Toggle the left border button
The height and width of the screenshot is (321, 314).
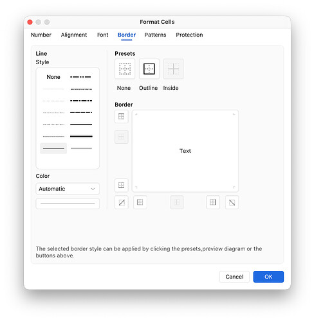(140, 202)
